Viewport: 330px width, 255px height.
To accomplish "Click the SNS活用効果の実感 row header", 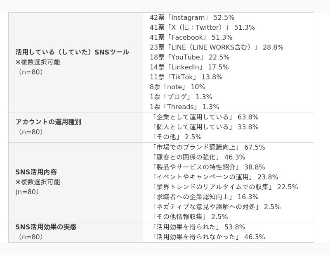I will (x=46, y=227).
